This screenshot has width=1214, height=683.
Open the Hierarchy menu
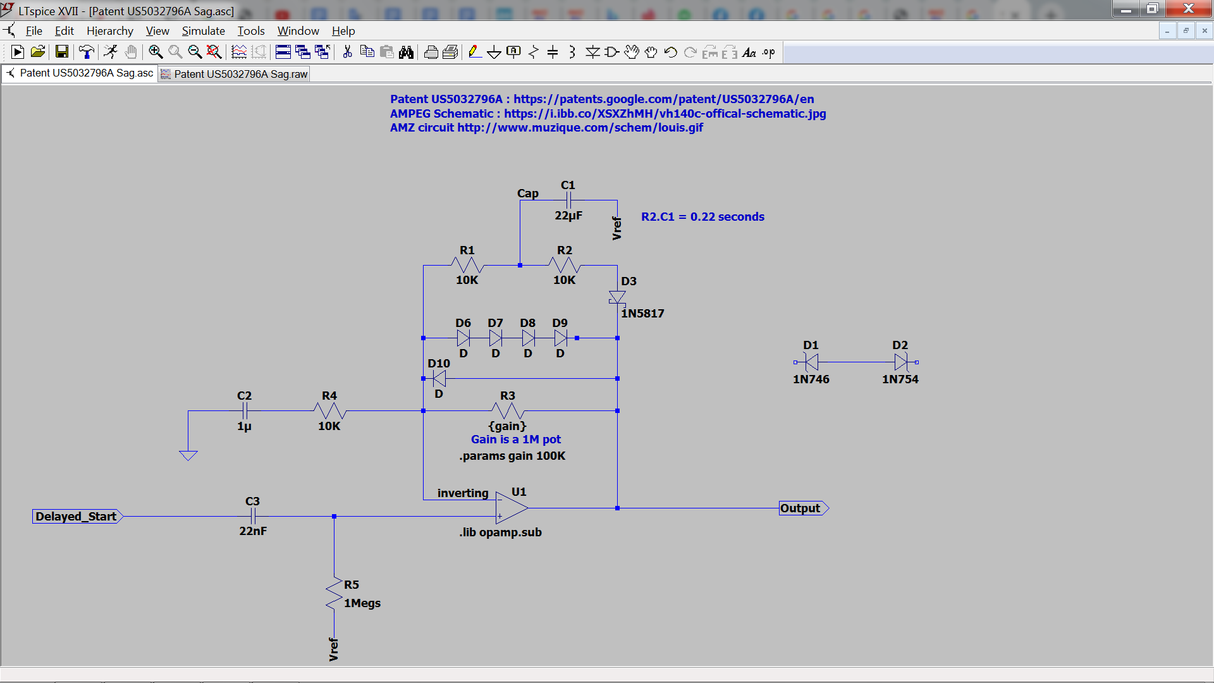pos(109,31)
